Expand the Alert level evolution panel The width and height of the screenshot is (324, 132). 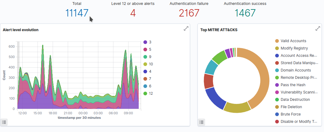(186, 28)
